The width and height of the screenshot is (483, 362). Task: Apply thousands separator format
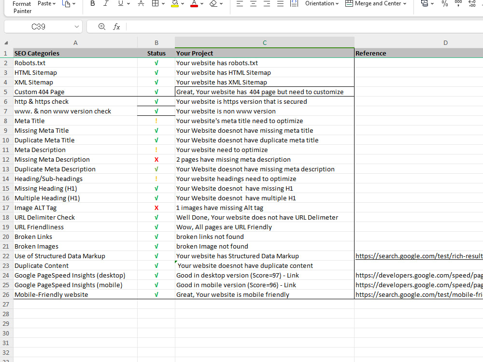point(458,3)
